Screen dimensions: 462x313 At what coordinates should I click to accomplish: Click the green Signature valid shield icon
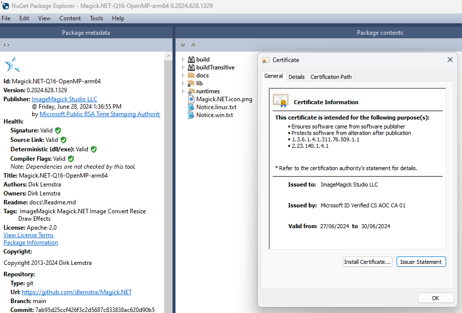(x=58, y=130)
